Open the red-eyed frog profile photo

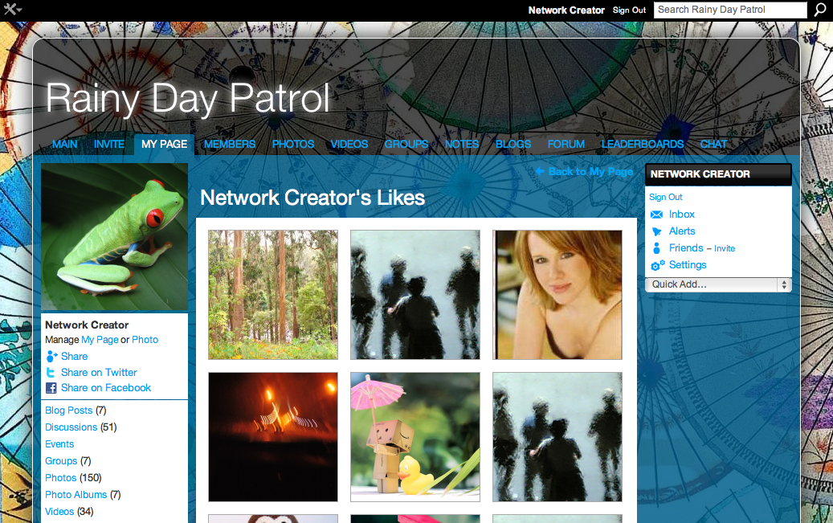click(x=114, y=236)
